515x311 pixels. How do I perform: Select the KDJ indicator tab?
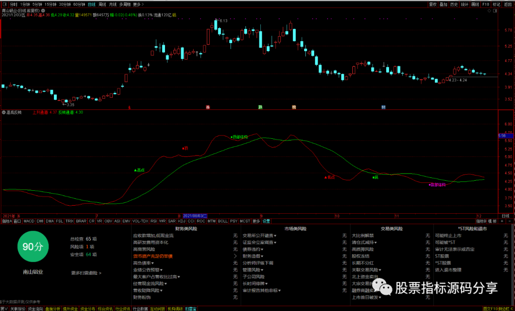[182, 221]
